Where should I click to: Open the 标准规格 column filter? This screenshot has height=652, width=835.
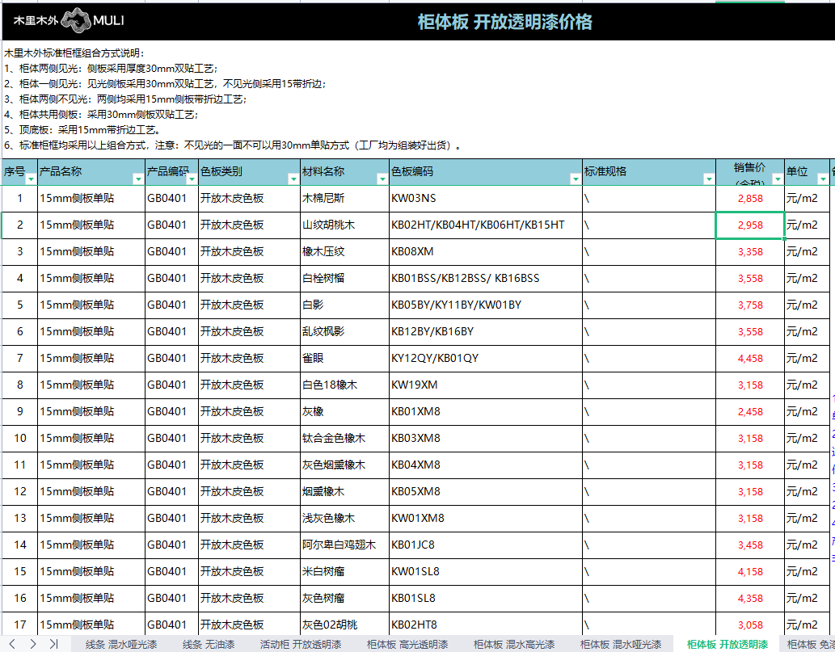tap(708, 179)
